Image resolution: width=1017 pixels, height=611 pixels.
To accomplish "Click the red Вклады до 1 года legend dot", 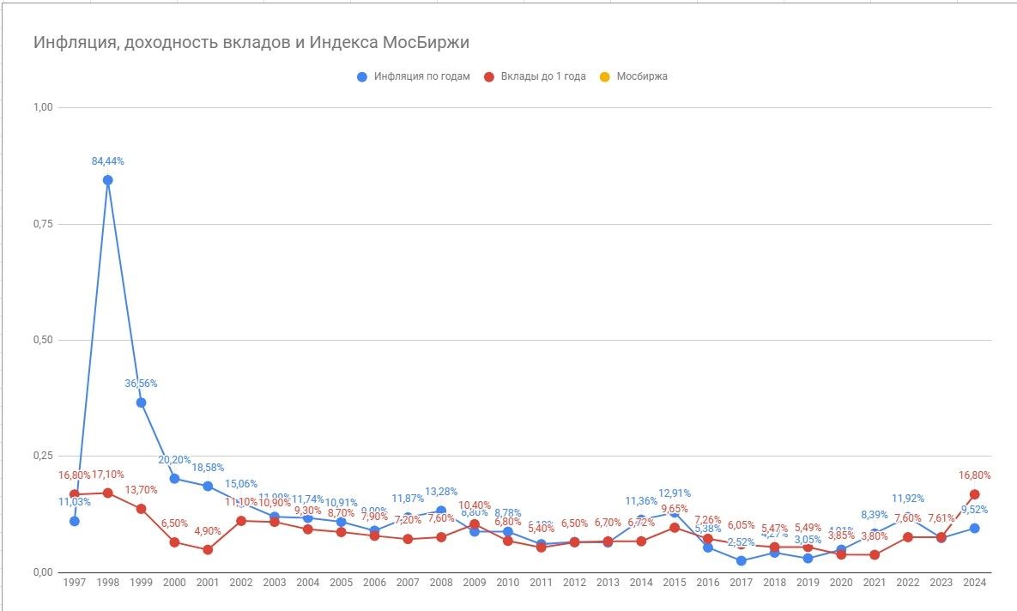I will (489, 76).
